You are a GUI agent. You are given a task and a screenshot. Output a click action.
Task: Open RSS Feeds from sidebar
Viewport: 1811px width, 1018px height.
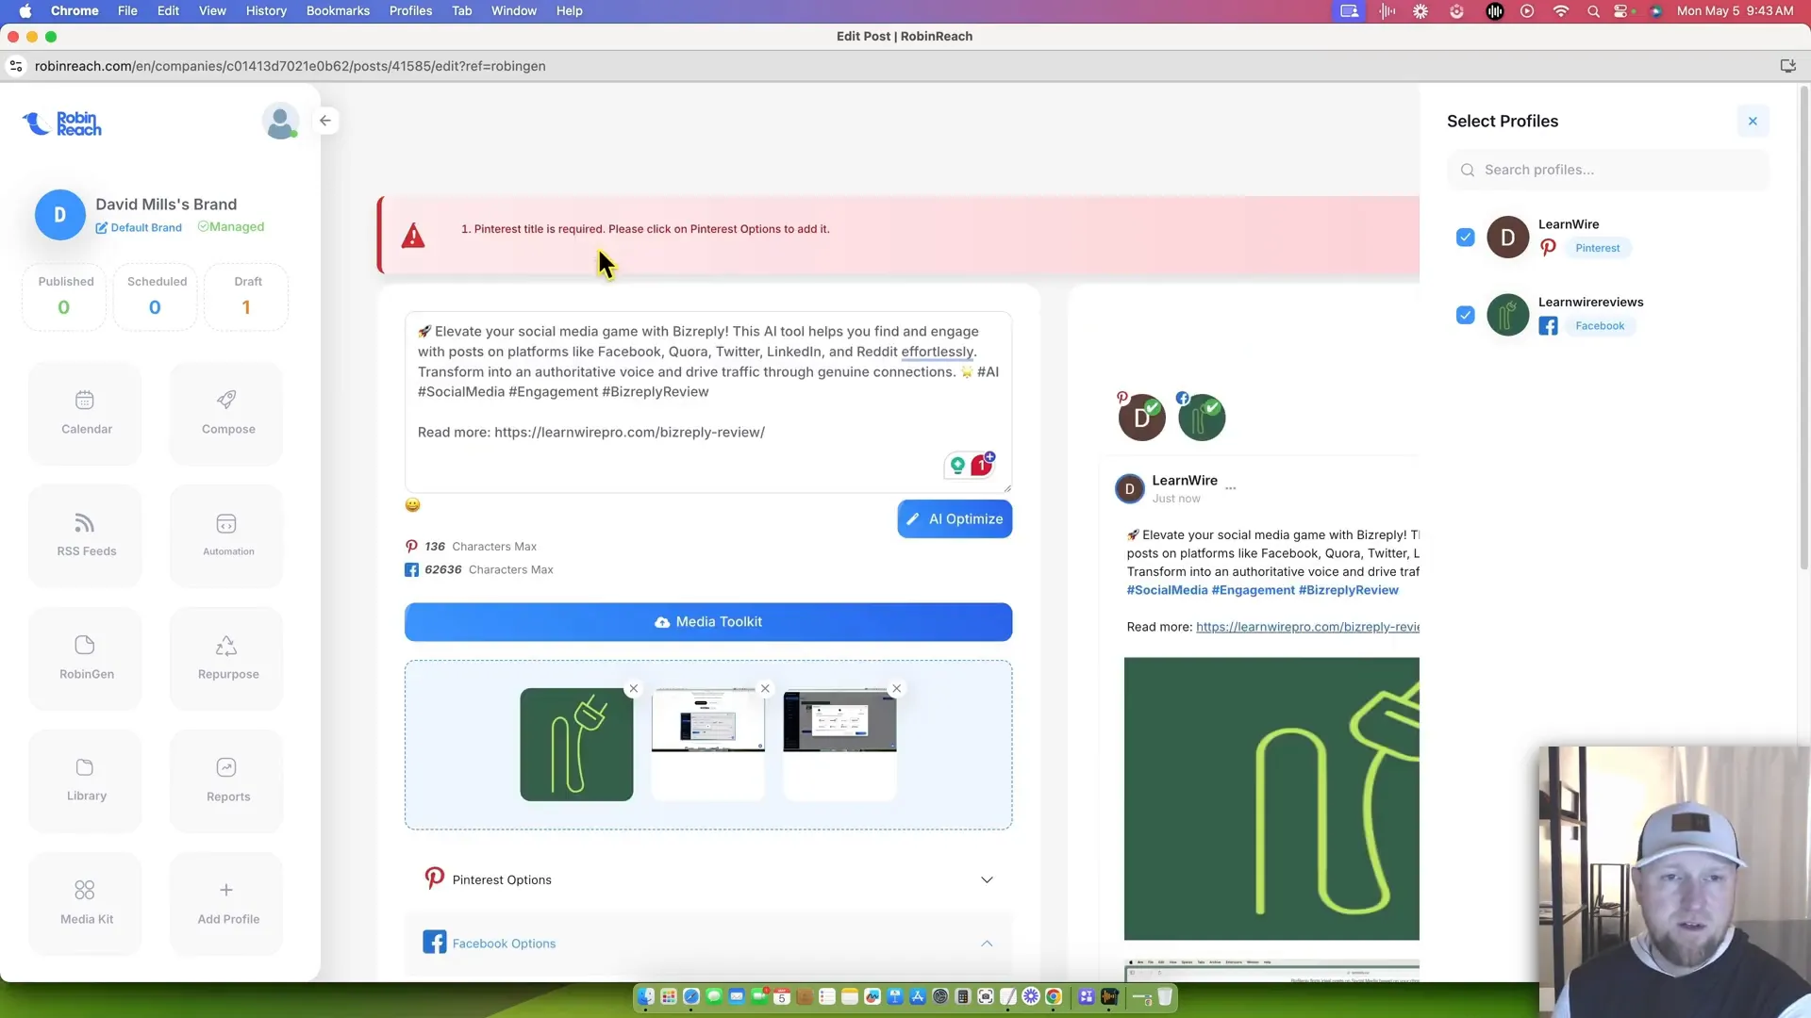(86, 535)
